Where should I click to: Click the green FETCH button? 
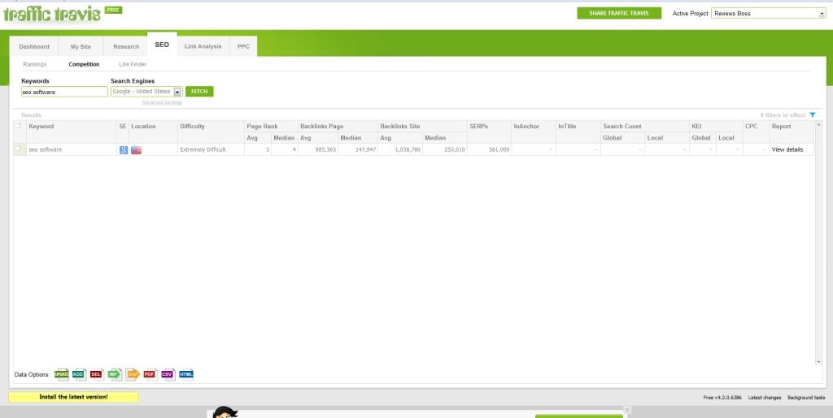199,92
